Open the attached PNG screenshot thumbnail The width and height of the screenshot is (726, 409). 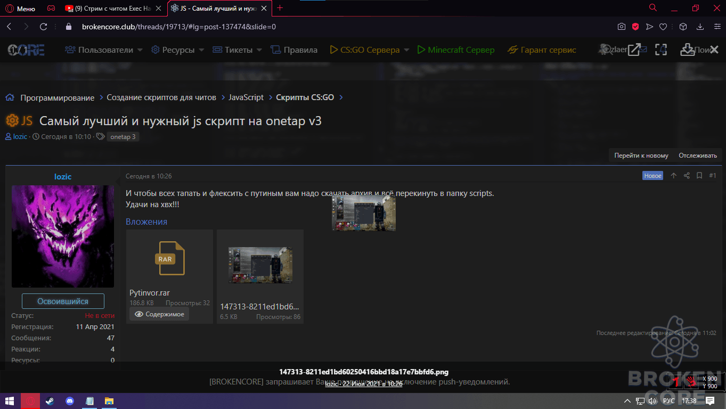[260, 265]
